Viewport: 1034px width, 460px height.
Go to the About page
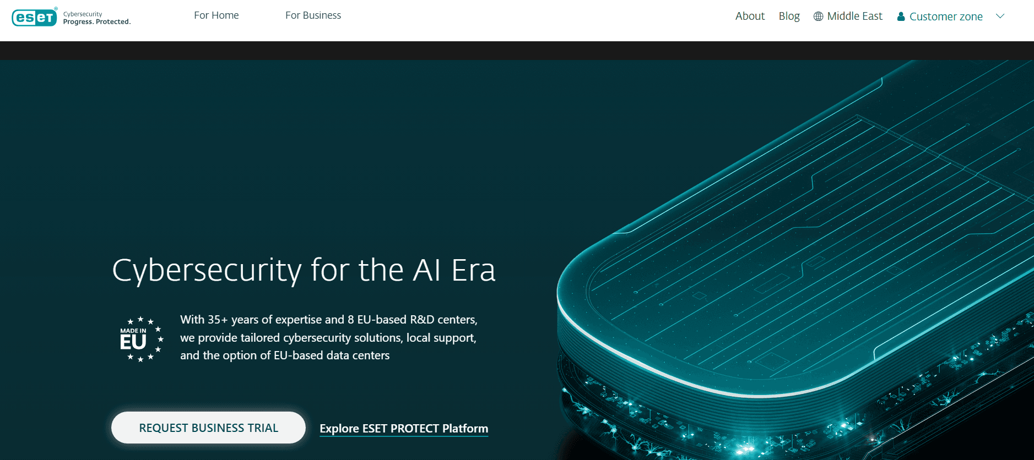point(750,16)
